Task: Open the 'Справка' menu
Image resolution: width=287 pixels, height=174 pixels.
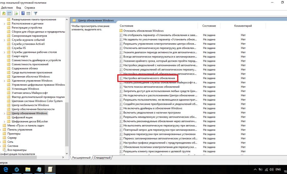Action: point(30,8)
